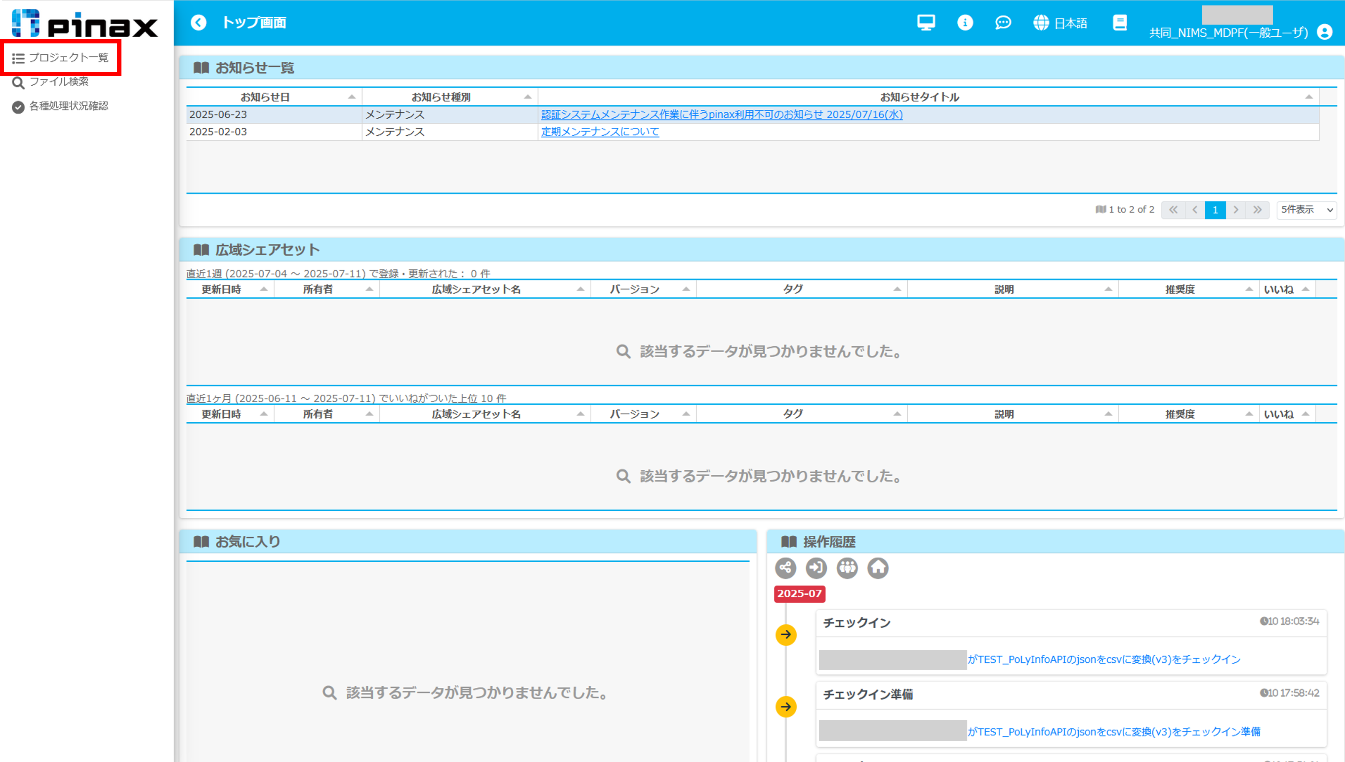Screen dimensions: 1345x762
Task: Open the 5件表示 page size dropdown
Action: 1306,210
